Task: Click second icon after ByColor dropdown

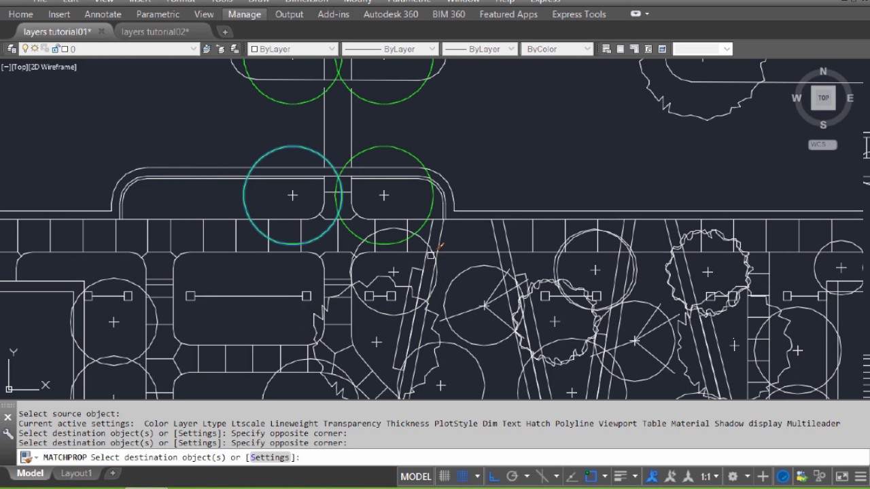Action: click(x=621, y=49)
